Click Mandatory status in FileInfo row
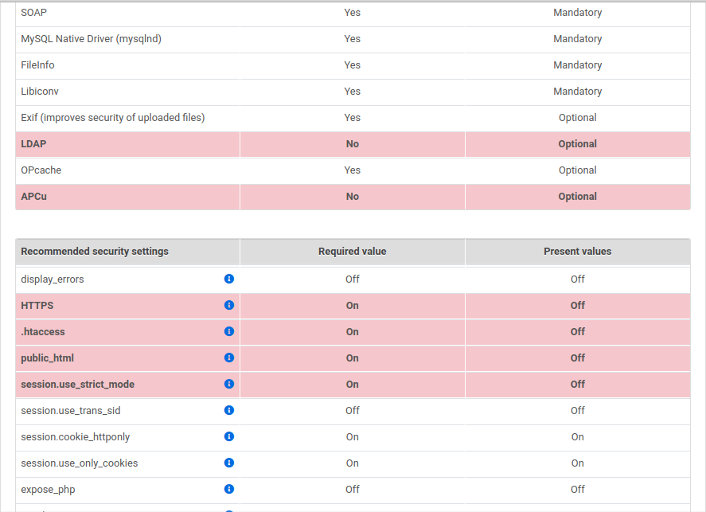 (578, 64)
